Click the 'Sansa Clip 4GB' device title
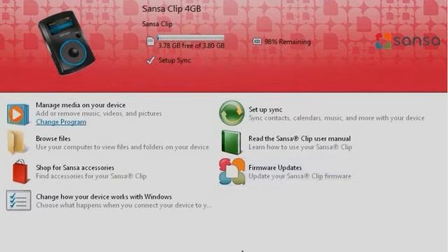This screenshot has width=448, height=252. coord(171,9)
